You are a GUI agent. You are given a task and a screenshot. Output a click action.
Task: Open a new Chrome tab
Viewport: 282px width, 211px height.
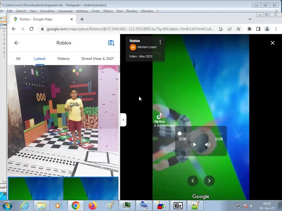(82, 19)
